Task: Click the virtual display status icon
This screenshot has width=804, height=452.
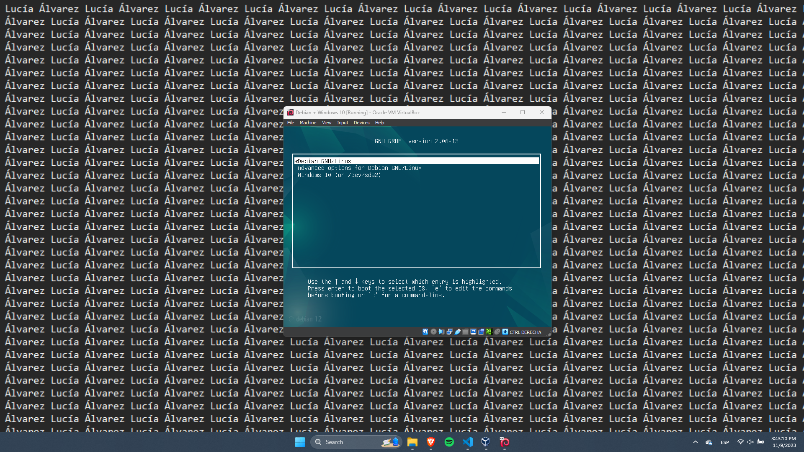Action: (x=473, y=332)
